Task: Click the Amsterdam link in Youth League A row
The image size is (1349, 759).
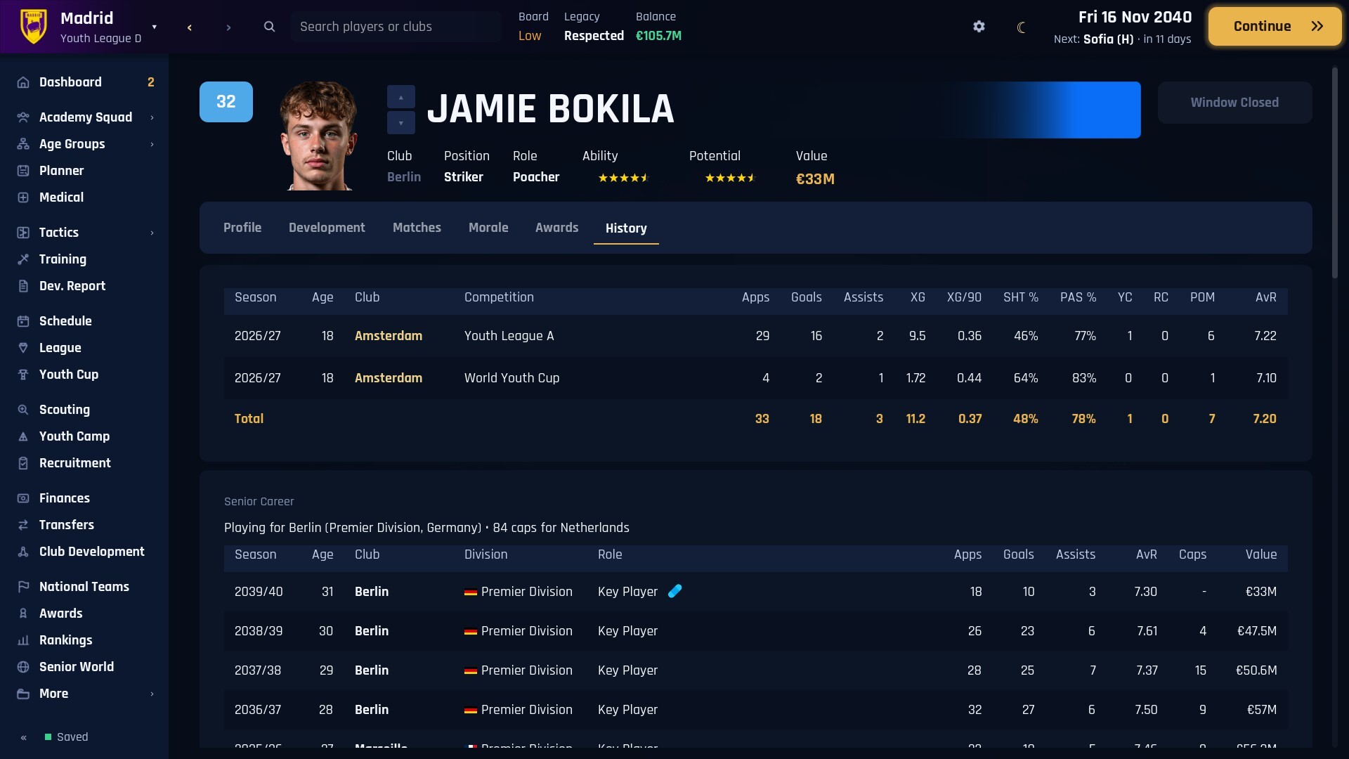Action: (x=389, y=336)
